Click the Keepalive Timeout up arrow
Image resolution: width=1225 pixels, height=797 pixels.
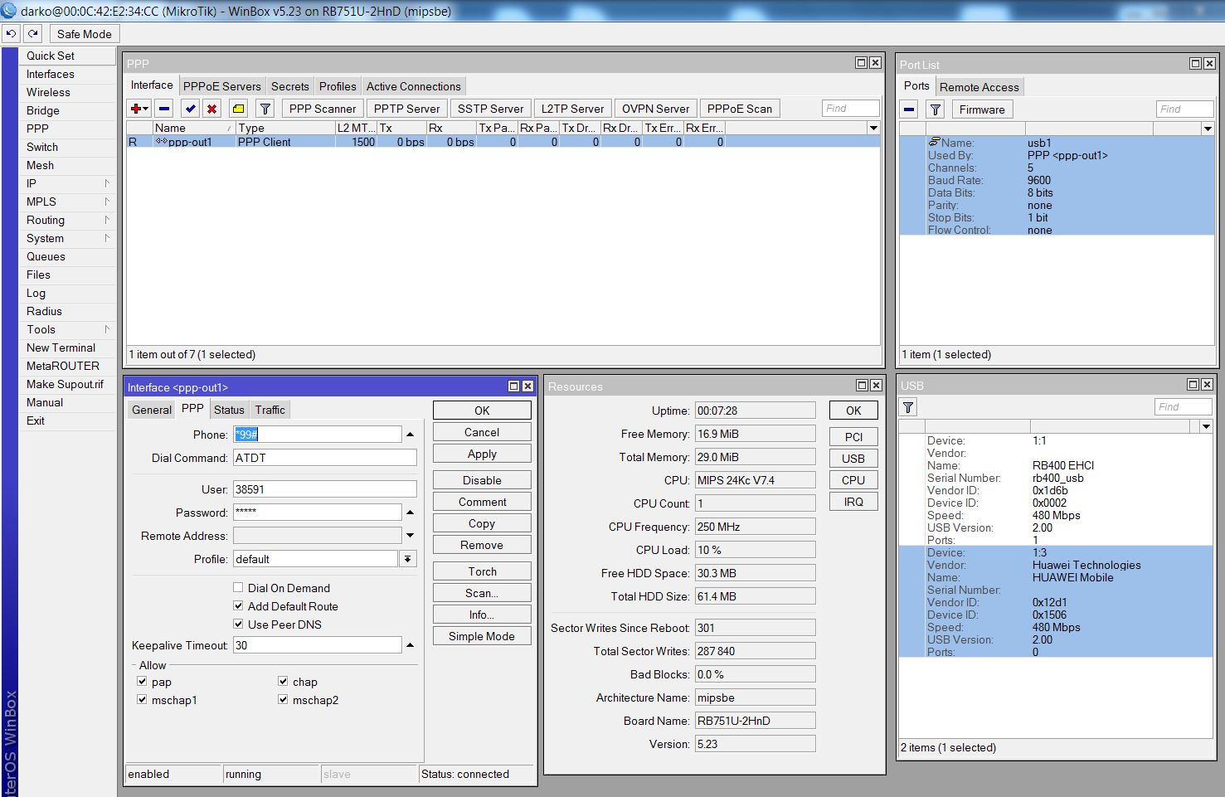pos(410,644)
